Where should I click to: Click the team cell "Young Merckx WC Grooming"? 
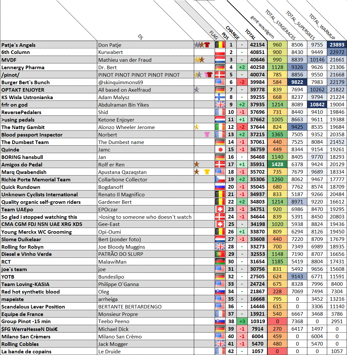(x=49, y=231)
